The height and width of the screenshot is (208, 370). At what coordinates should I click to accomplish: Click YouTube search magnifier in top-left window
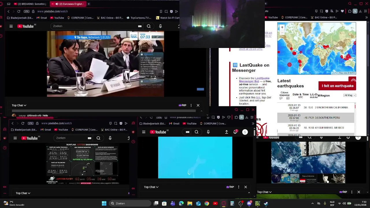point(149,26)
